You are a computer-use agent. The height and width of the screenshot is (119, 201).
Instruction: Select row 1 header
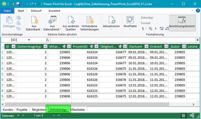click(x=2, y=52)
